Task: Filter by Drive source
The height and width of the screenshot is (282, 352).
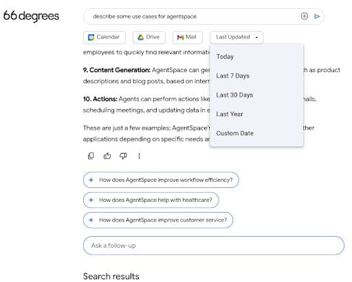Action: [x=149, y=37]
